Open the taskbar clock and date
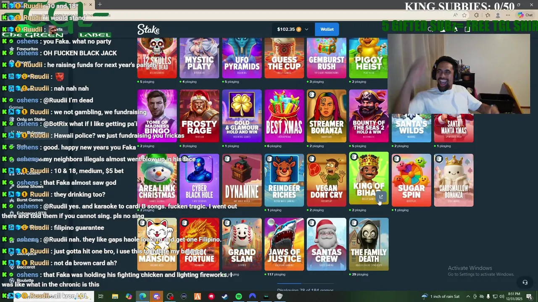Viewport: 538px width, 302px height. coord(514,297)
